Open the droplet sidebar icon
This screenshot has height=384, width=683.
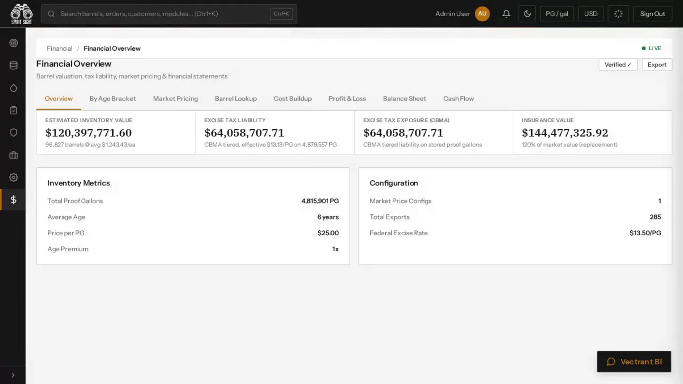coord(13,88)
